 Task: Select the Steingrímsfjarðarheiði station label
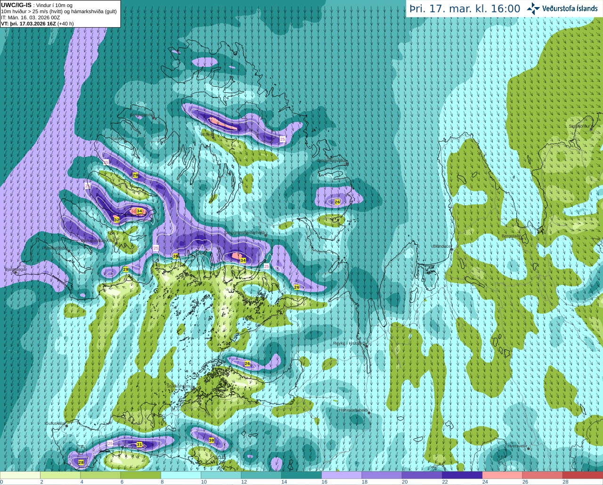244,233
